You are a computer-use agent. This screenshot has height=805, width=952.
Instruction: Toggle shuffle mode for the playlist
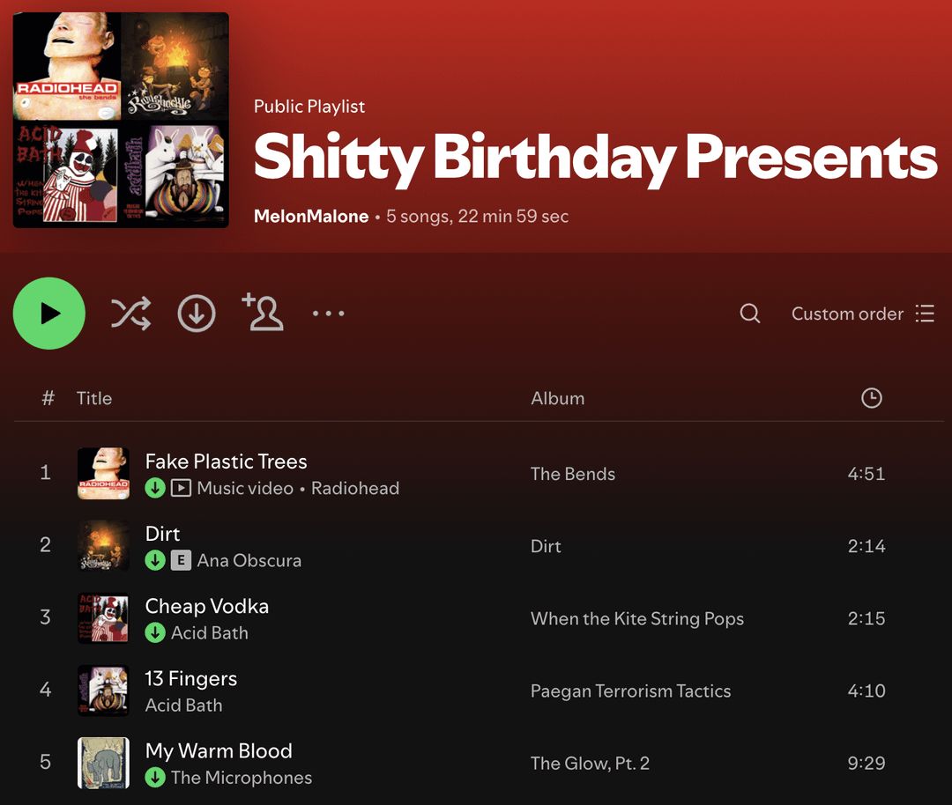[131, 314]
